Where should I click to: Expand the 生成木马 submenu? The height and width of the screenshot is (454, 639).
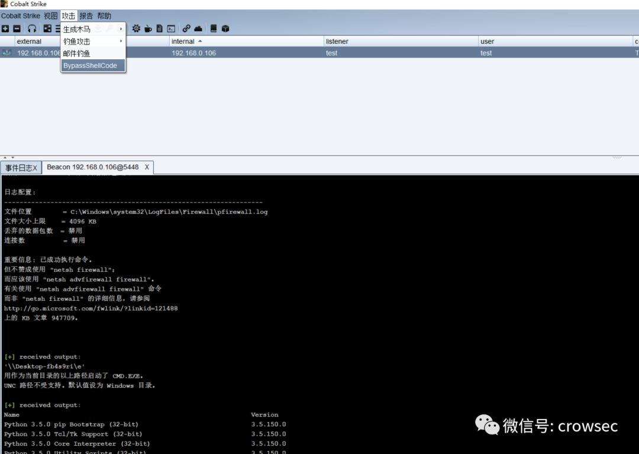pyautogui.click(x=76, y=29)
